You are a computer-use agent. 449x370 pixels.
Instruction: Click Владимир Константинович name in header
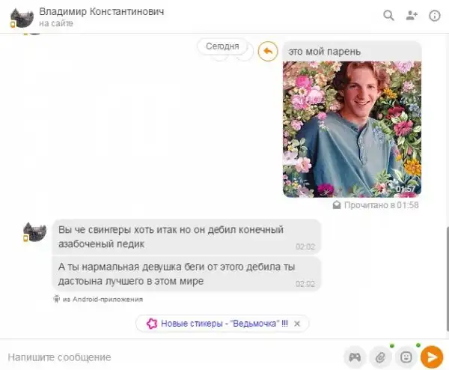[102, 11]
